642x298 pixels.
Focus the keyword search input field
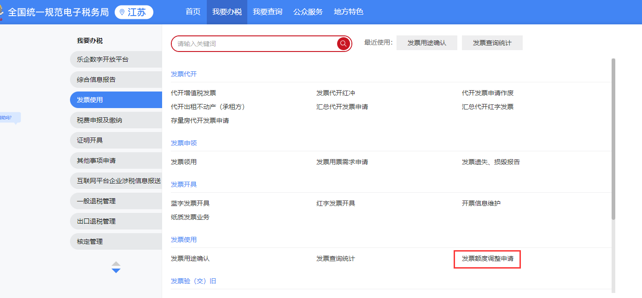tap(253, 44)
